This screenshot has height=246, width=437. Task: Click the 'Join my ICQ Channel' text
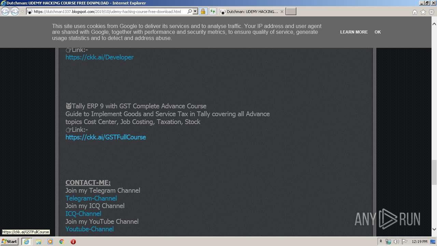click(x=95, y=206)
